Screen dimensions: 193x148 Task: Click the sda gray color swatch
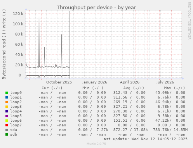click(7, 130)
